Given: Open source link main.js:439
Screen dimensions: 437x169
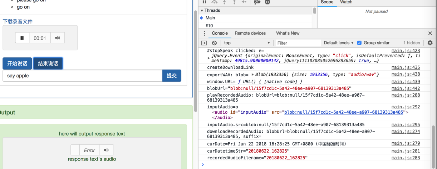Looking at the screenshot, I should pos(406,82).
